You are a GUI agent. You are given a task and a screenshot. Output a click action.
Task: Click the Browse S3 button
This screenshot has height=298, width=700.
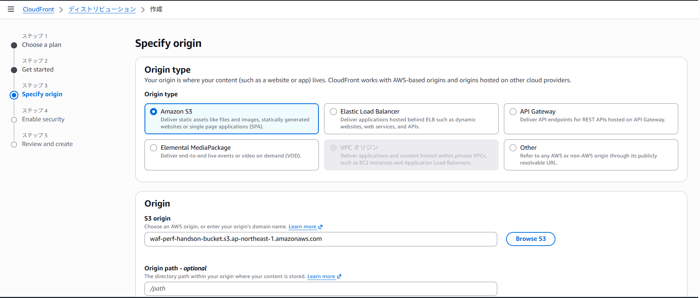pyautogui.click(x=530, y=239)
